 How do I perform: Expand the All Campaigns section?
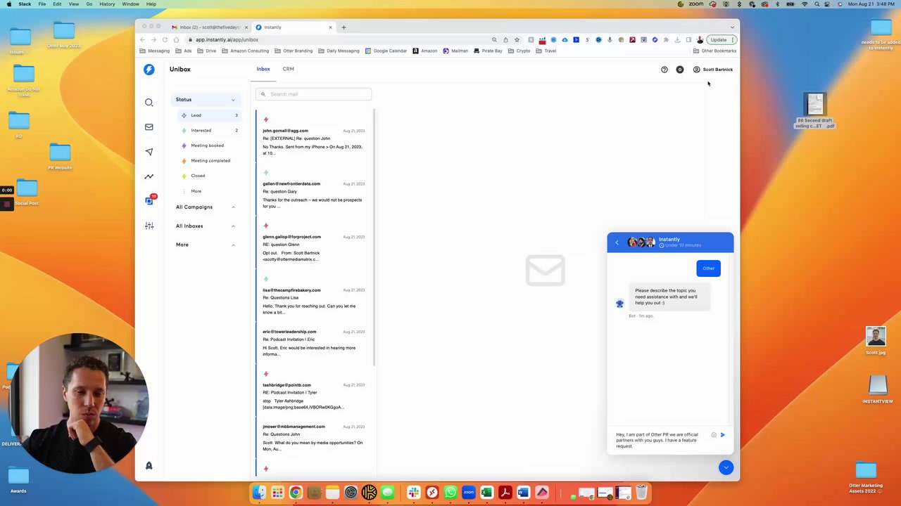pyautogui.click(x=233, y=207)
